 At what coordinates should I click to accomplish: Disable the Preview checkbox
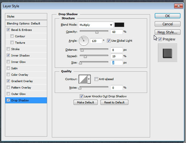[x=160, y=39]
